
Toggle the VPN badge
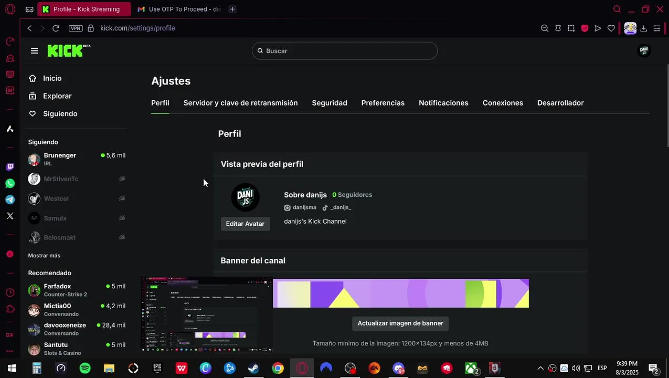coord(76,28)
